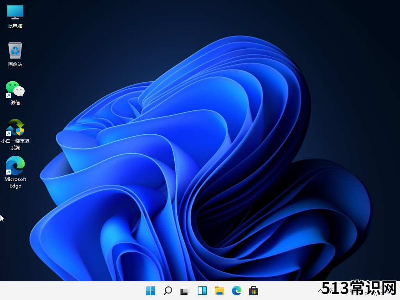
Task: Open Task View from the taskbar
Action: pos(185,291)
